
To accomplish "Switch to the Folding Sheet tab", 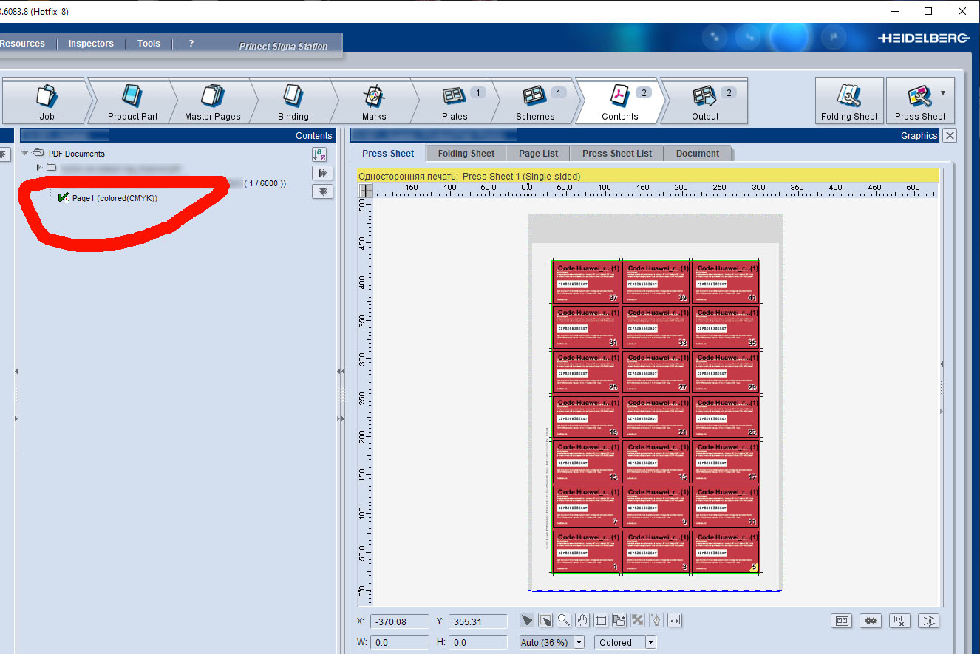I will (x=466, y=154).
